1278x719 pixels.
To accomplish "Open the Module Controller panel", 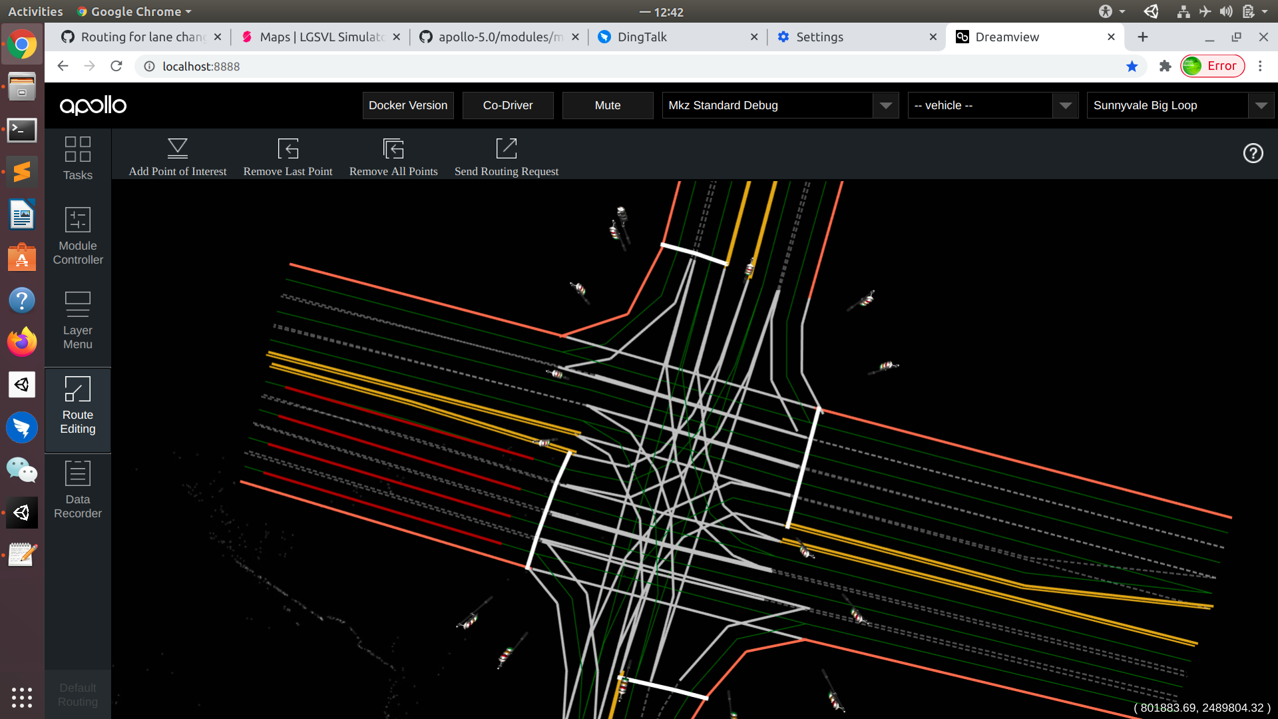I will point(78,236).
